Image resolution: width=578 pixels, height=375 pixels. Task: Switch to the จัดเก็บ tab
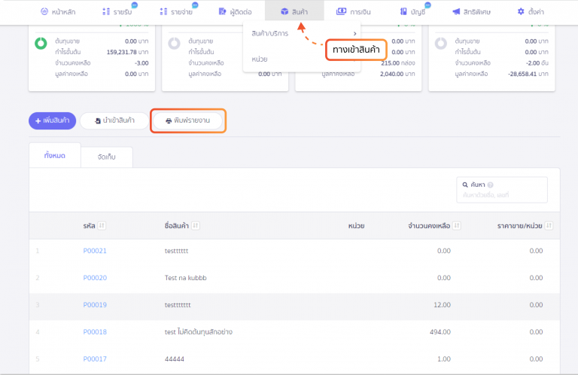click(x=106, y=157)
